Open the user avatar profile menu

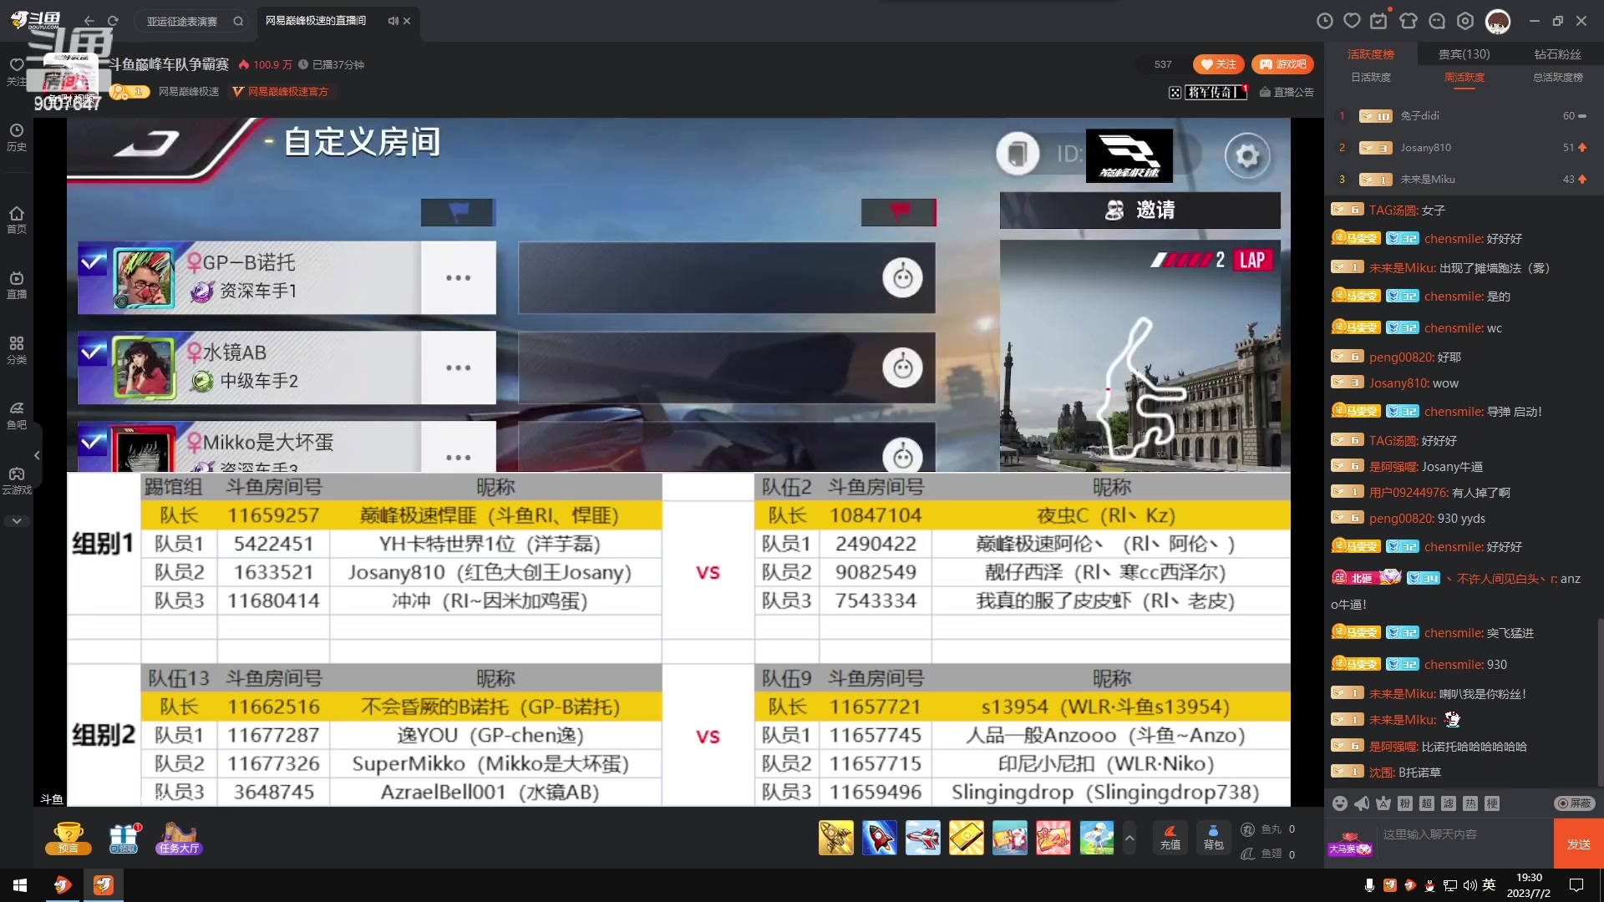point(1498,22)
